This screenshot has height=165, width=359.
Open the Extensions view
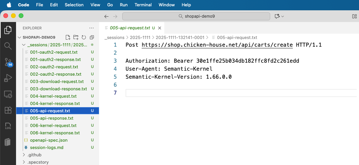(8, 110)
